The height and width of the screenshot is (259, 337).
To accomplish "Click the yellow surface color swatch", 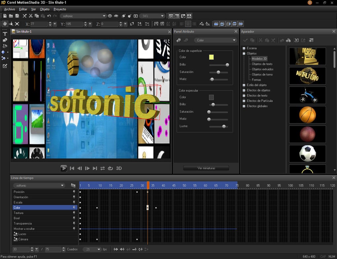I will click(x=211, y=57).
